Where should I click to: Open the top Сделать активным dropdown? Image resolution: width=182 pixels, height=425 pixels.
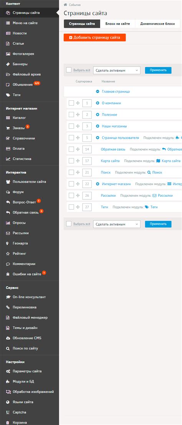point(117,70)
